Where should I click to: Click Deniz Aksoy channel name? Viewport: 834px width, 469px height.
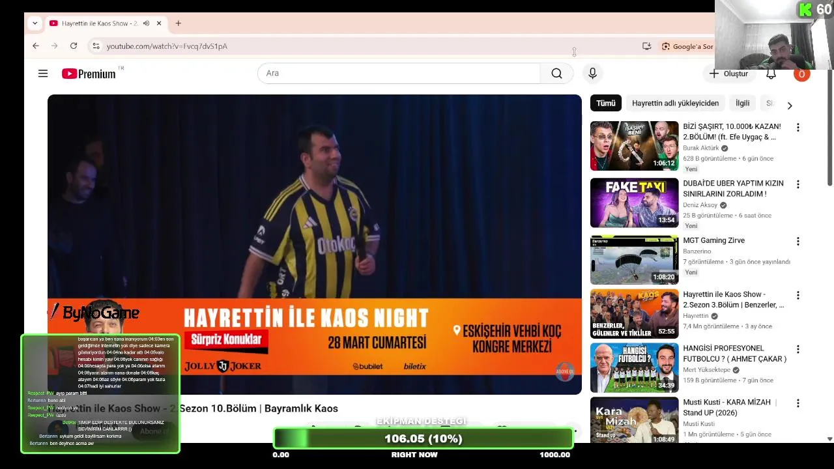[700, 205]
